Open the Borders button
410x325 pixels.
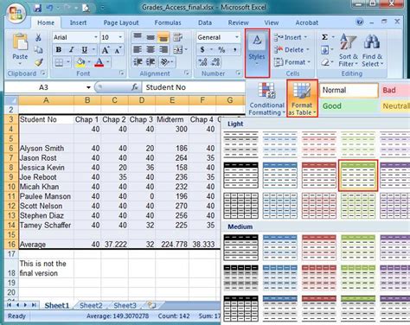(59, 62)
